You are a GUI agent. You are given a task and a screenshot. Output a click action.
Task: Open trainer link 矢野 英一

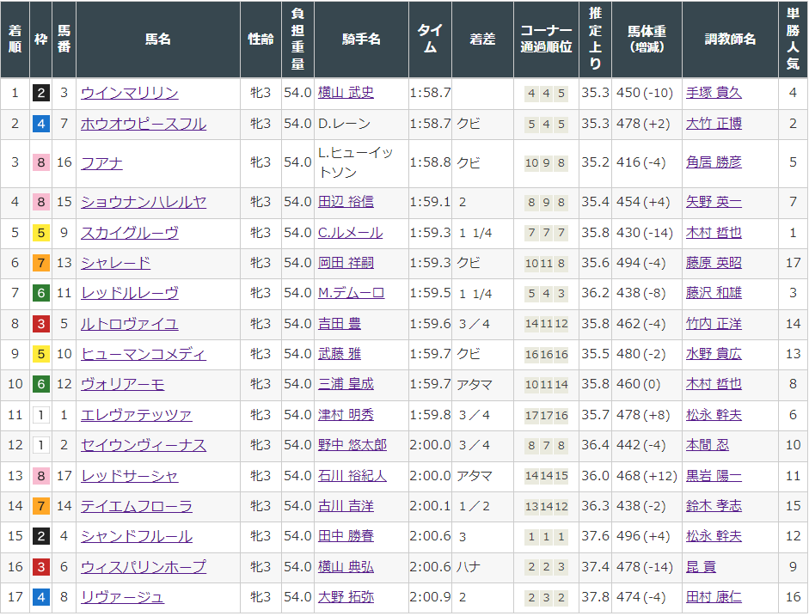(x=714, y=202)
